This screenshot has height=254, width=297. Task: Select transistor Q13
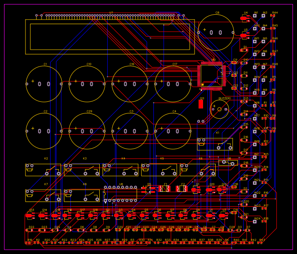click(x=30, y=216)
